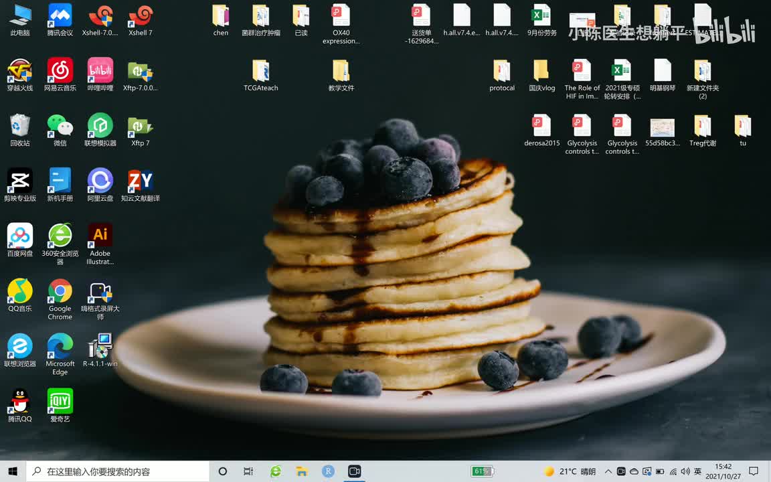Launch 腾讯QQ penguin shortcut

pyautogui.click(x=20, y=406)
